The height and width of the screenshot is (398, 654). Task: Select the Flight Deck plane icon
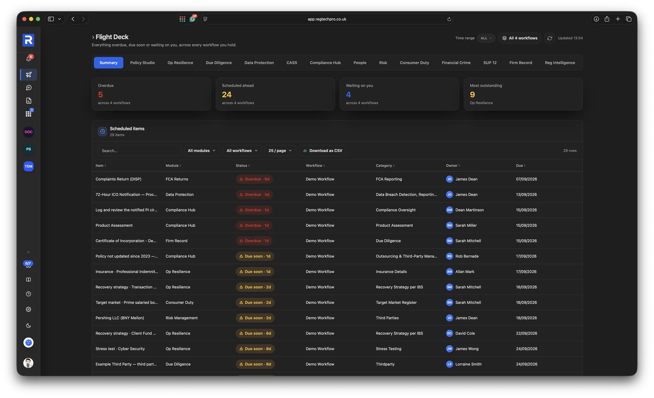coord(29,75)
